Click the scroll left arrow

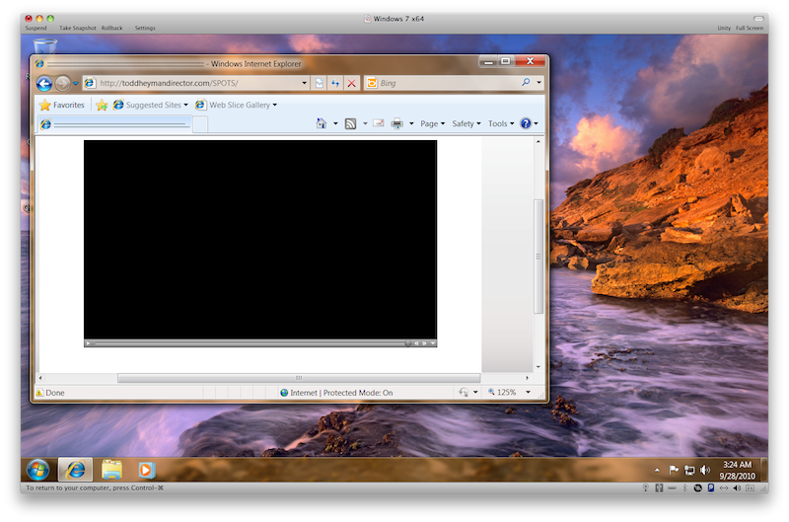tap(40, 378)
